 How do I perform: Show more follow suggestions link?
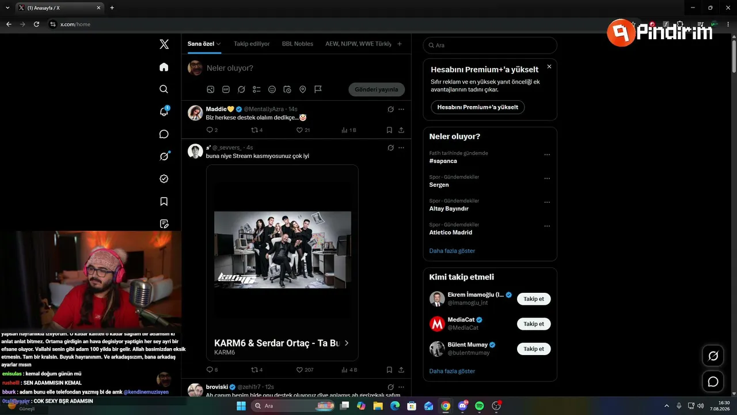(x=452, y=371)
